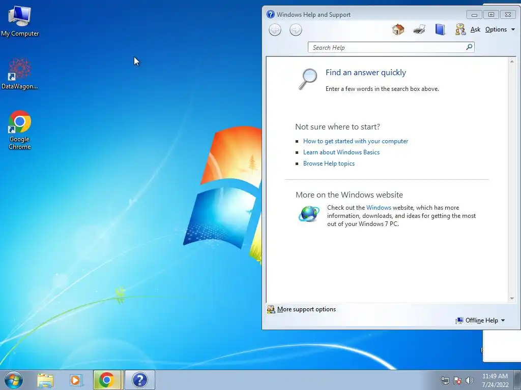
Task: Expand the Offline Help dropdown
Action: pyautogui.click(x=480, y=320)
